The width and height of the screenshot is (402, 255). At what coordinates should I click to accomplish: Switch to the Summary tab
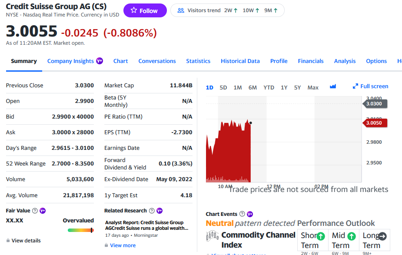pyautogui.click(x=24, y=61)
